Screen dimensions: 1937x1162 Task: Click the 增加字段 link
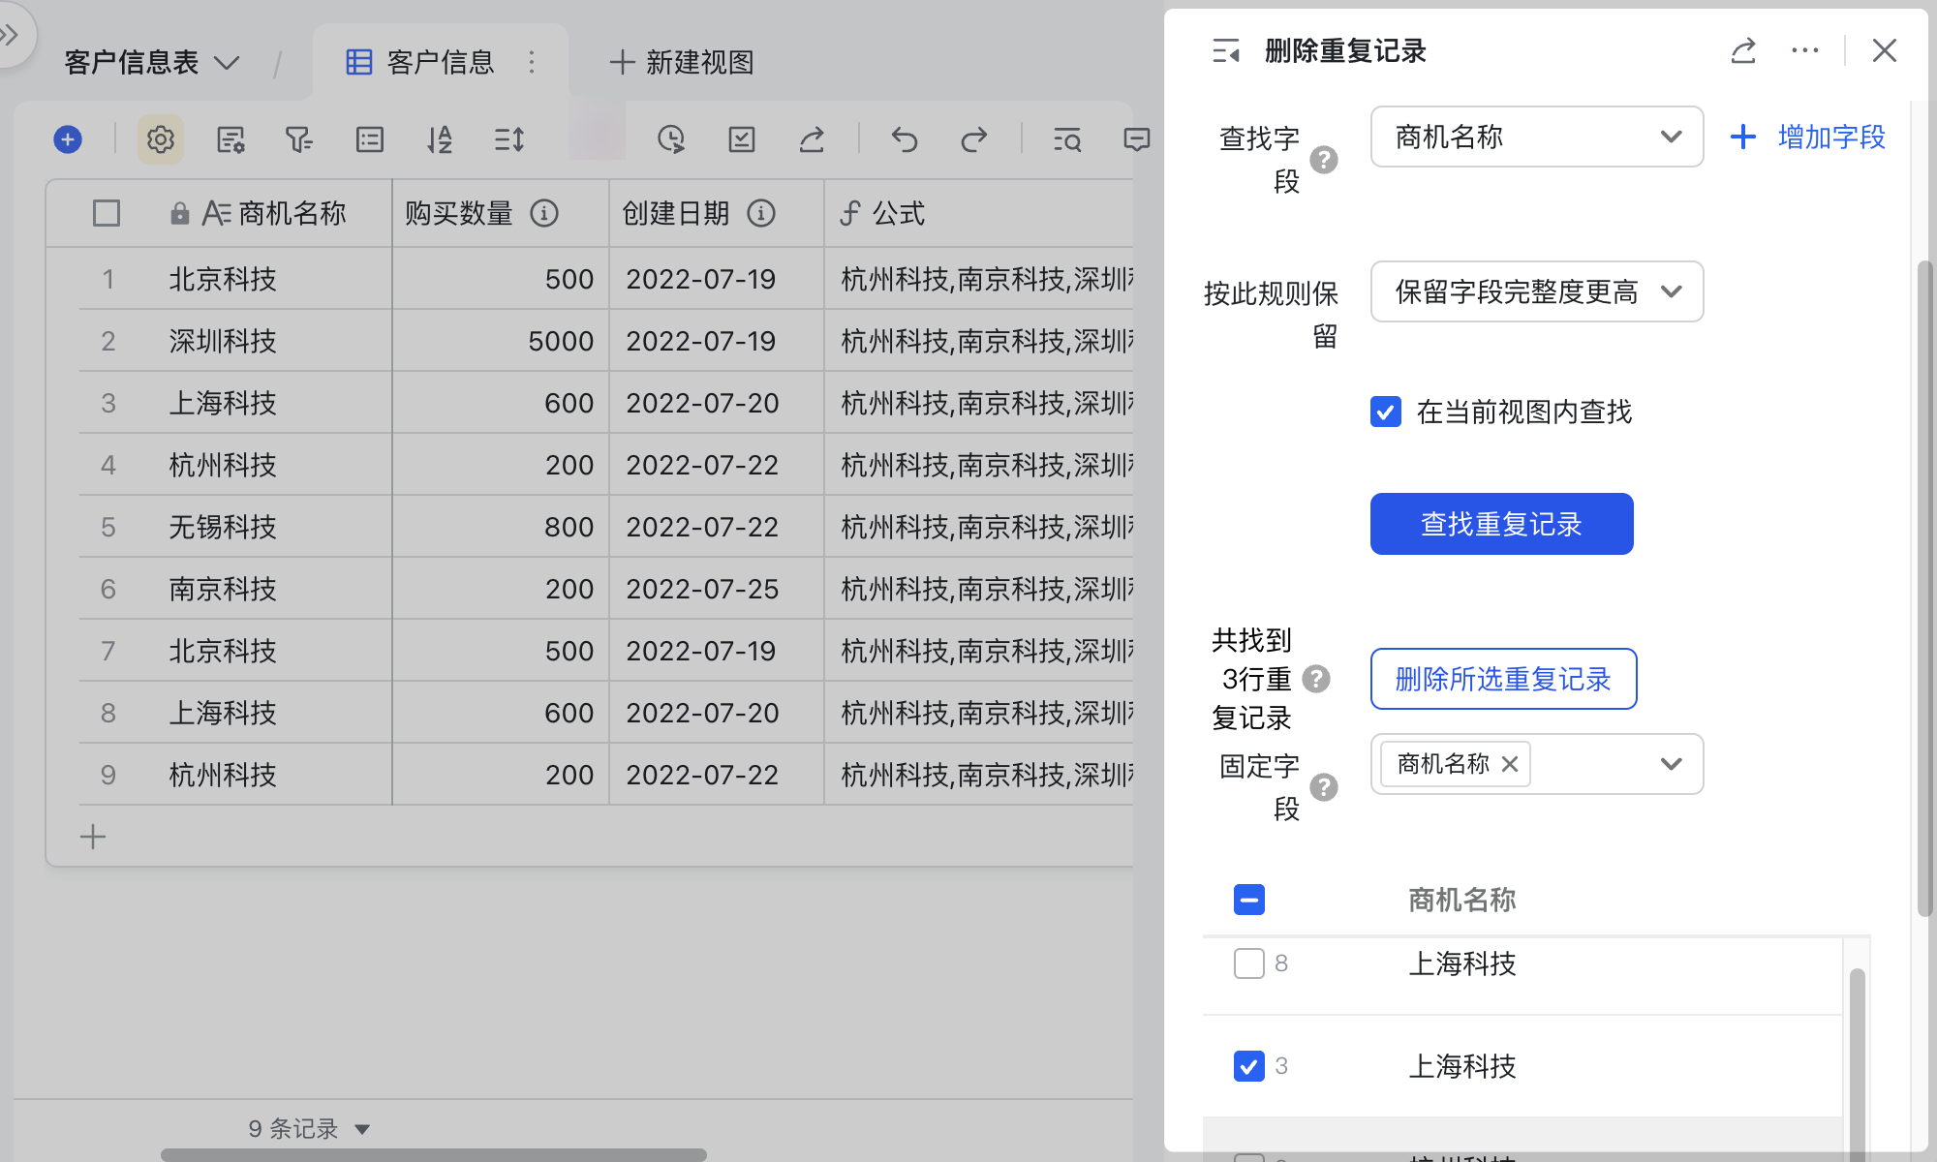pyautogui.click(x=1808, y=137)
